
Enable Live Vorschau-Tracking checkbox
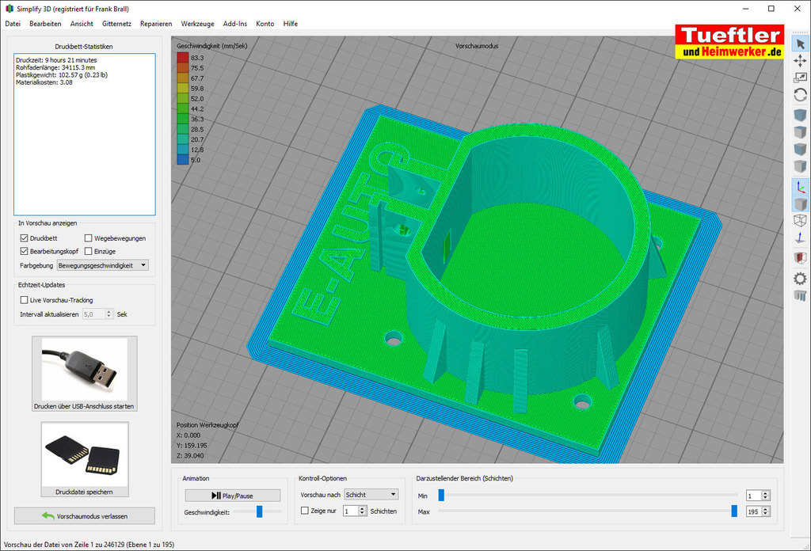click(24, 300)
